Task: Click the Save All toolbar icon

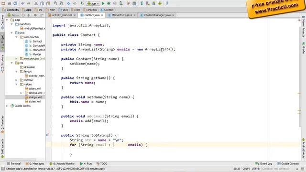Action: tap(9, 3)
